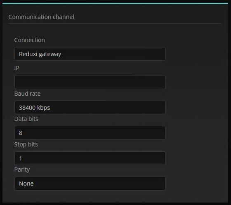Click the 'IP' field label
The width and height of the screenshot is (231, 205).
(x=17, y=68)
